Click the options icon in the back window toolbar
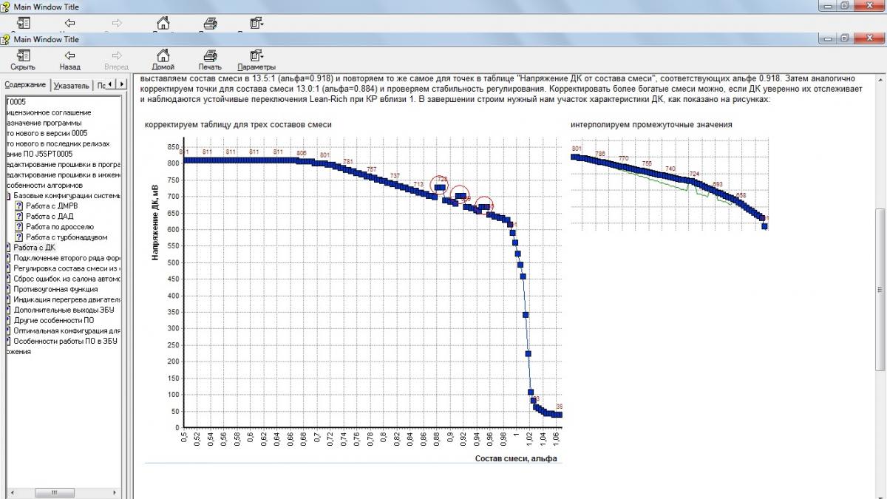 coord(256,24)
